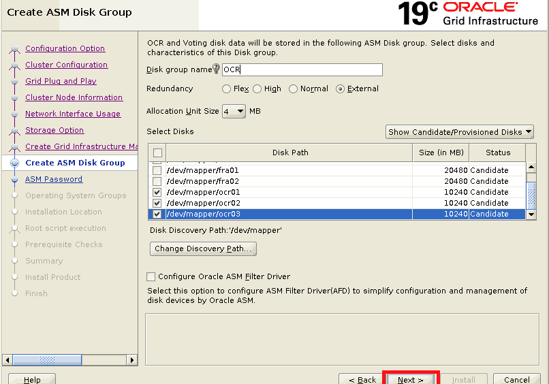Go to Configuration Option step
The image size is (549, 384).
[65, 48]
